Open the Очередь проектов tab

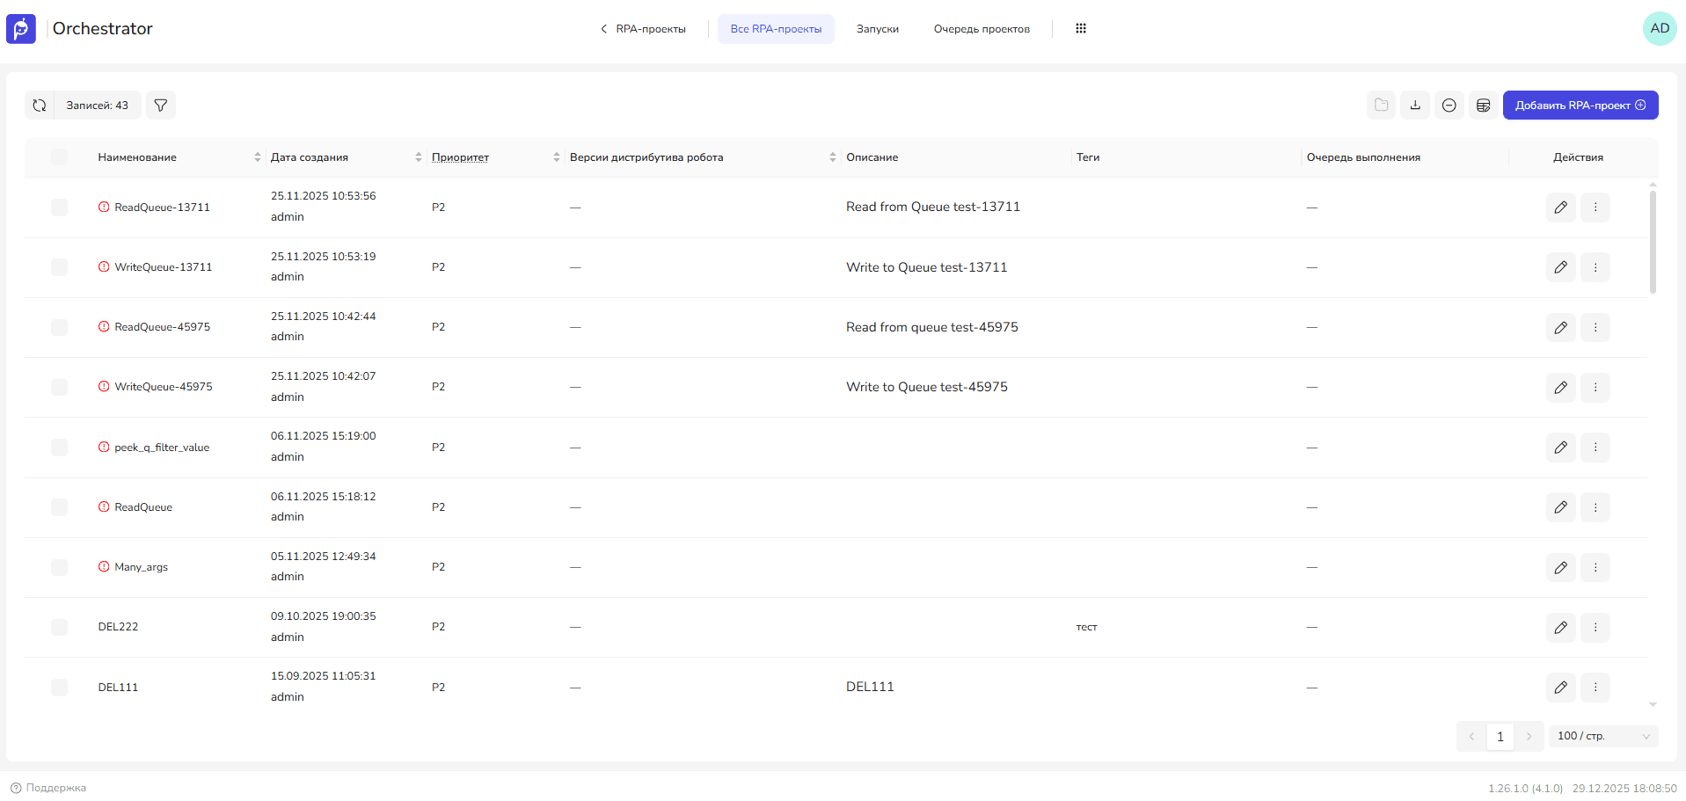(x=982, y=29)
